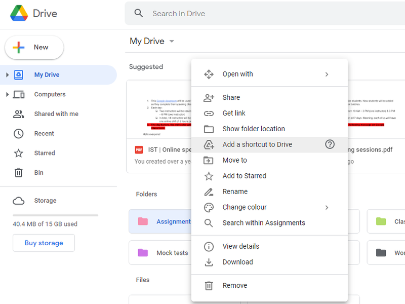Click the Storage cloud icon
The image size is (405, 304).
click(18, 201)
